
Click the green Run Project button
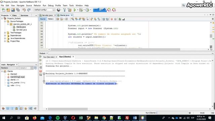tap(75, 10)
